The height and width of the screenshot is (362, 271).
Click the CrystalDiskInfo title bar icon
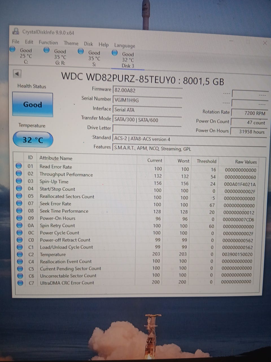coord(16,31)
